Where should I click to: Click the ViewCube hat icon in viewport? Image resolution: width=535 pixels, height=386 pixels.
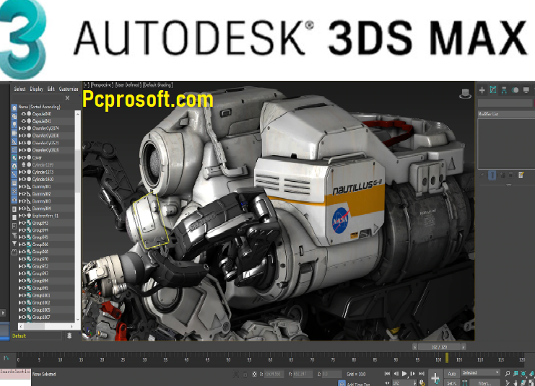pos(465,93)
